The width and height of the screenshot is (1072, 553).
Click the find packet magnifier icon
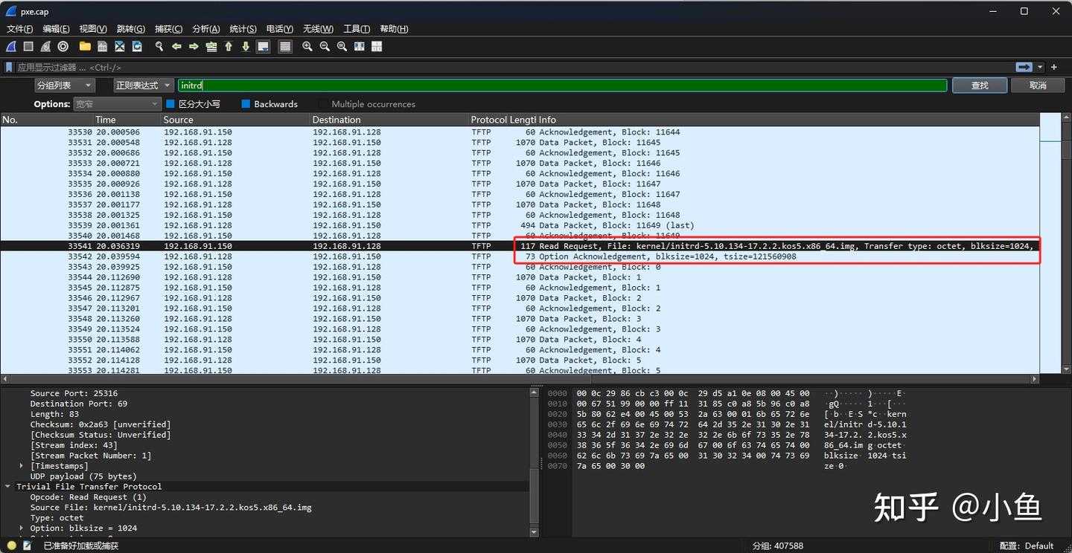pos(159,47)
